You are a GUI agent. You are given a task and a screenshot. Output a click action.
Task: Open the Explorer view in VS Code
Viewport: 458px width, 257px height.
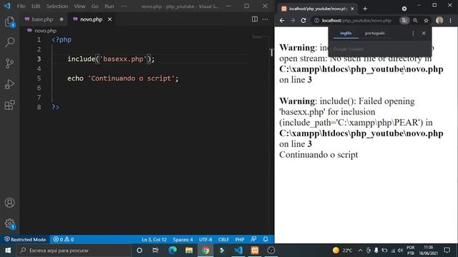tap(9, 21)
